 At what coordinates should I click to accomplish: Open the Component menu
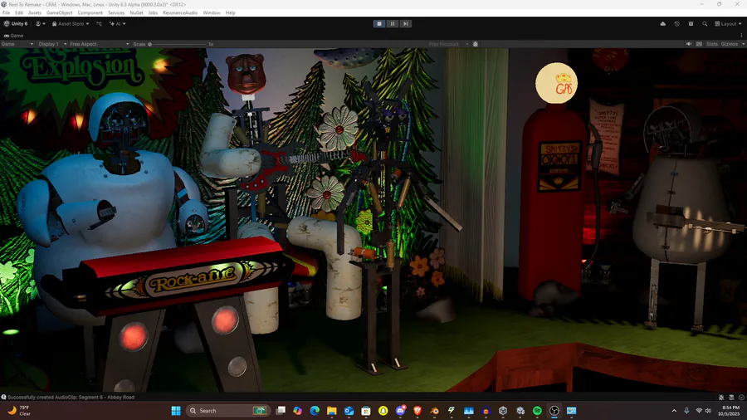pos(90,12)
